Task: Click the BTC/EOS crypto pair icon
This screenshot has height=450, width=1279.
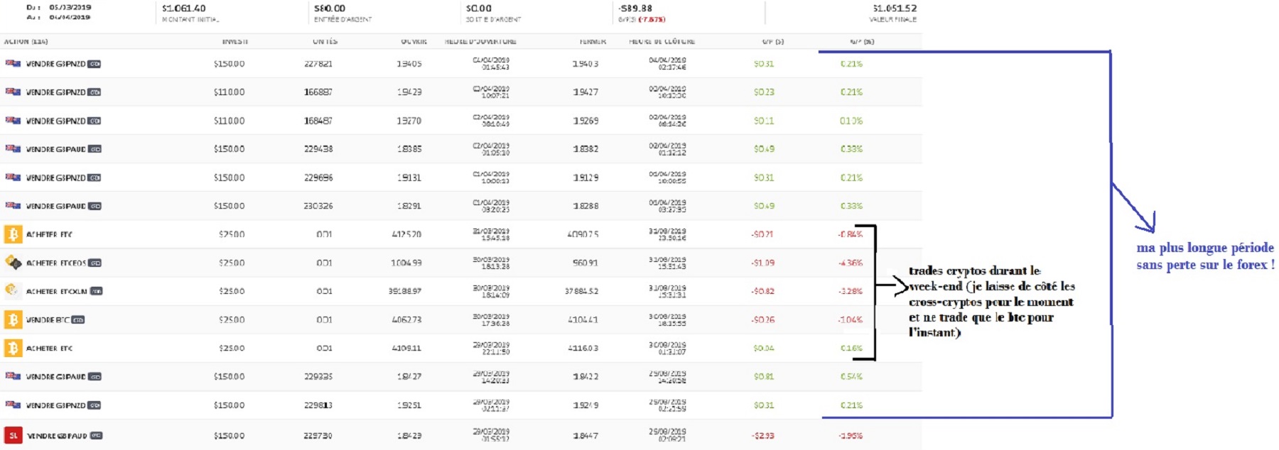Action: coord(13,263)
